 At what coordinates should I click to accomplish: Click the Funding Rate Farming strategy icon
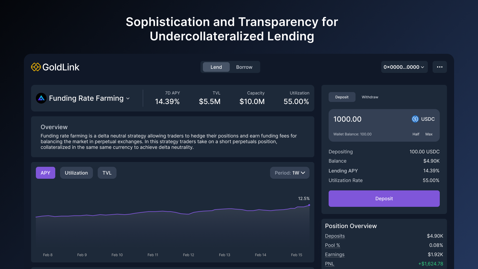[41, 98]
